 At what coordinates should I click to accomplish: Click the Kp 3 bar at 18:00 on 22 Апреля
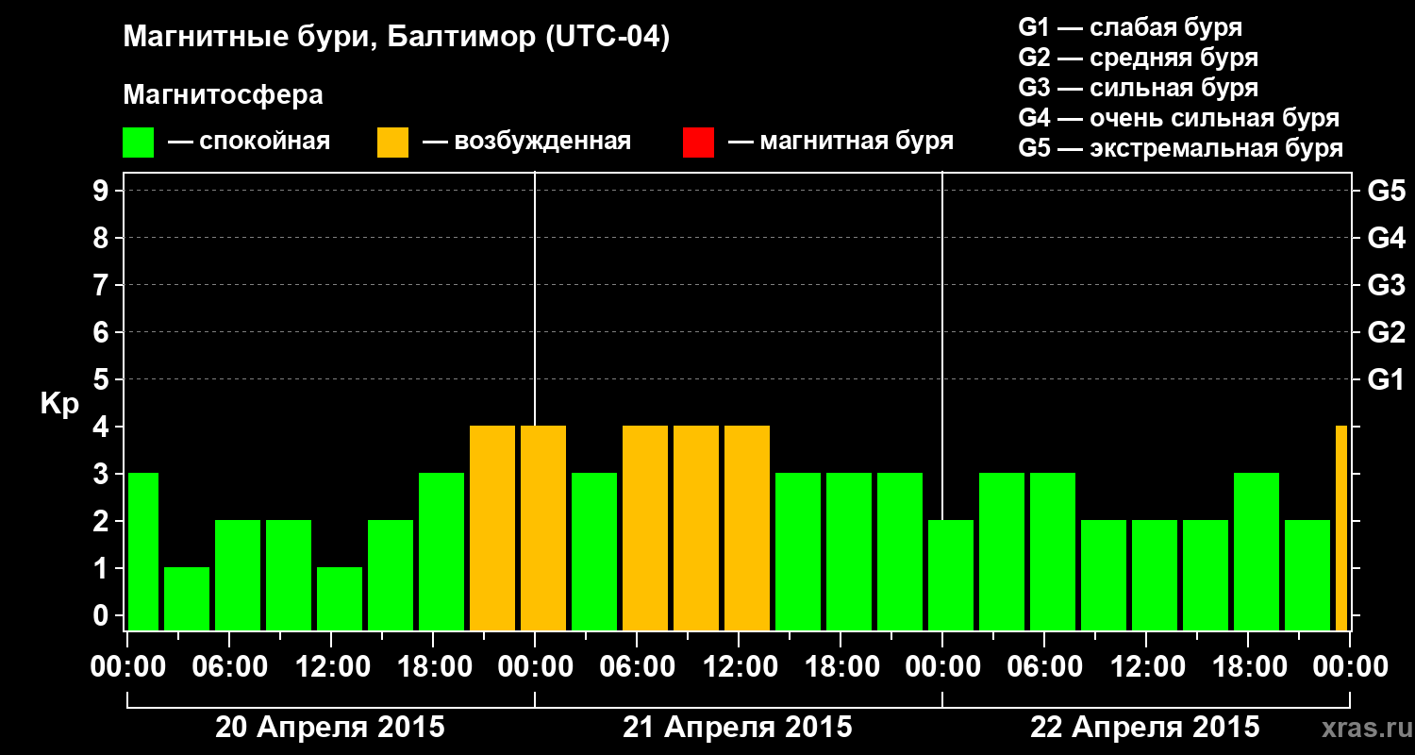tap(1257, 551)
